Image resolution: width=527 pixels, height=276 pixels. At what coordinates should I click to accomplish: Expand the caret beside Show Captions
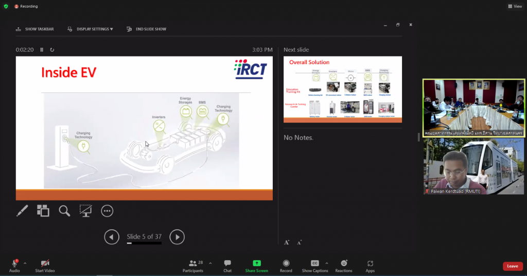coord(327,263)
